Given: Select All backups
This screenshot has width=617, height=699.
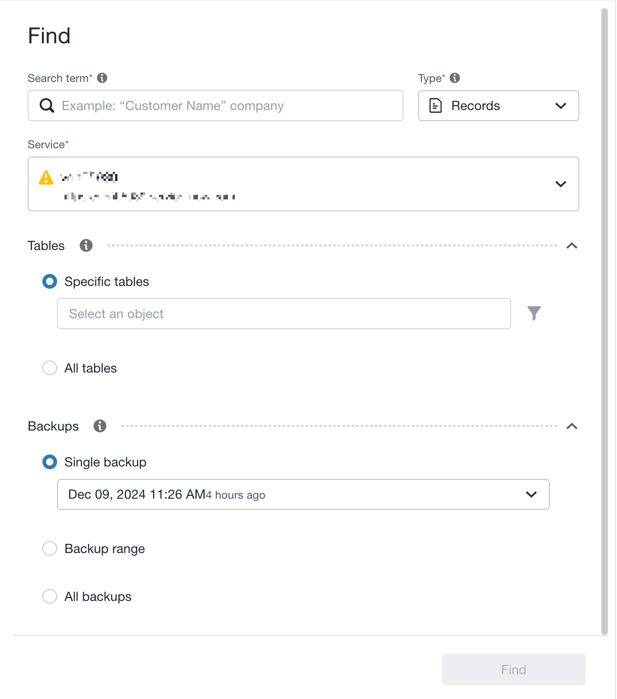Looking at the screenshot, I should pos(49,596).
